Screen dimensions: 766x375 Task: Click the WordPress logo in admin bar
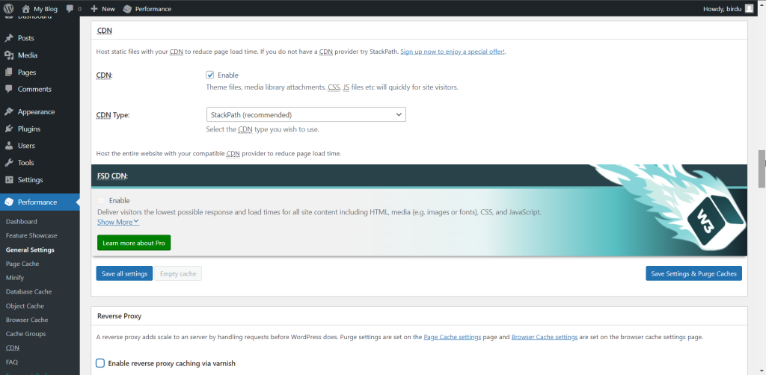9,8
